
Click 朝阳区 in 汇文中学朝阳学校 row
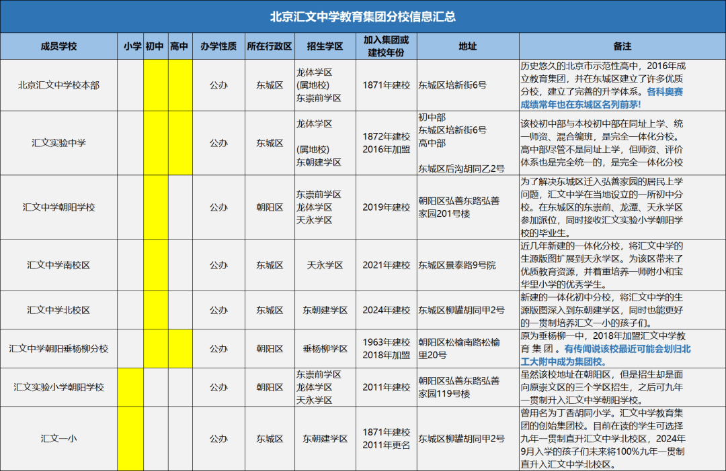coord(270,207)
